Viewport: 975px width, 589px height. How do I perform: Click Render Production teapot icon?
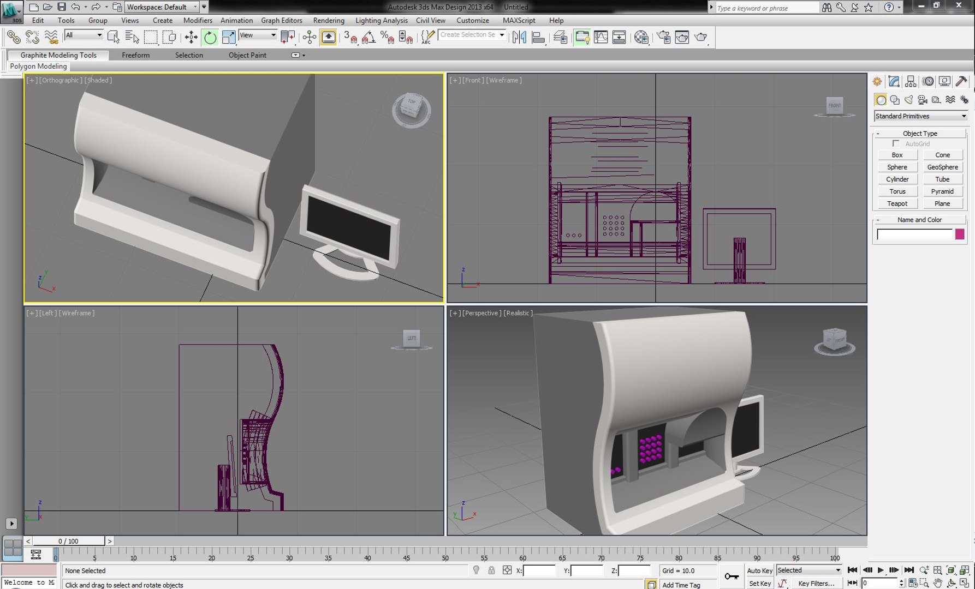pyautogui.click(x=701, y=37)
